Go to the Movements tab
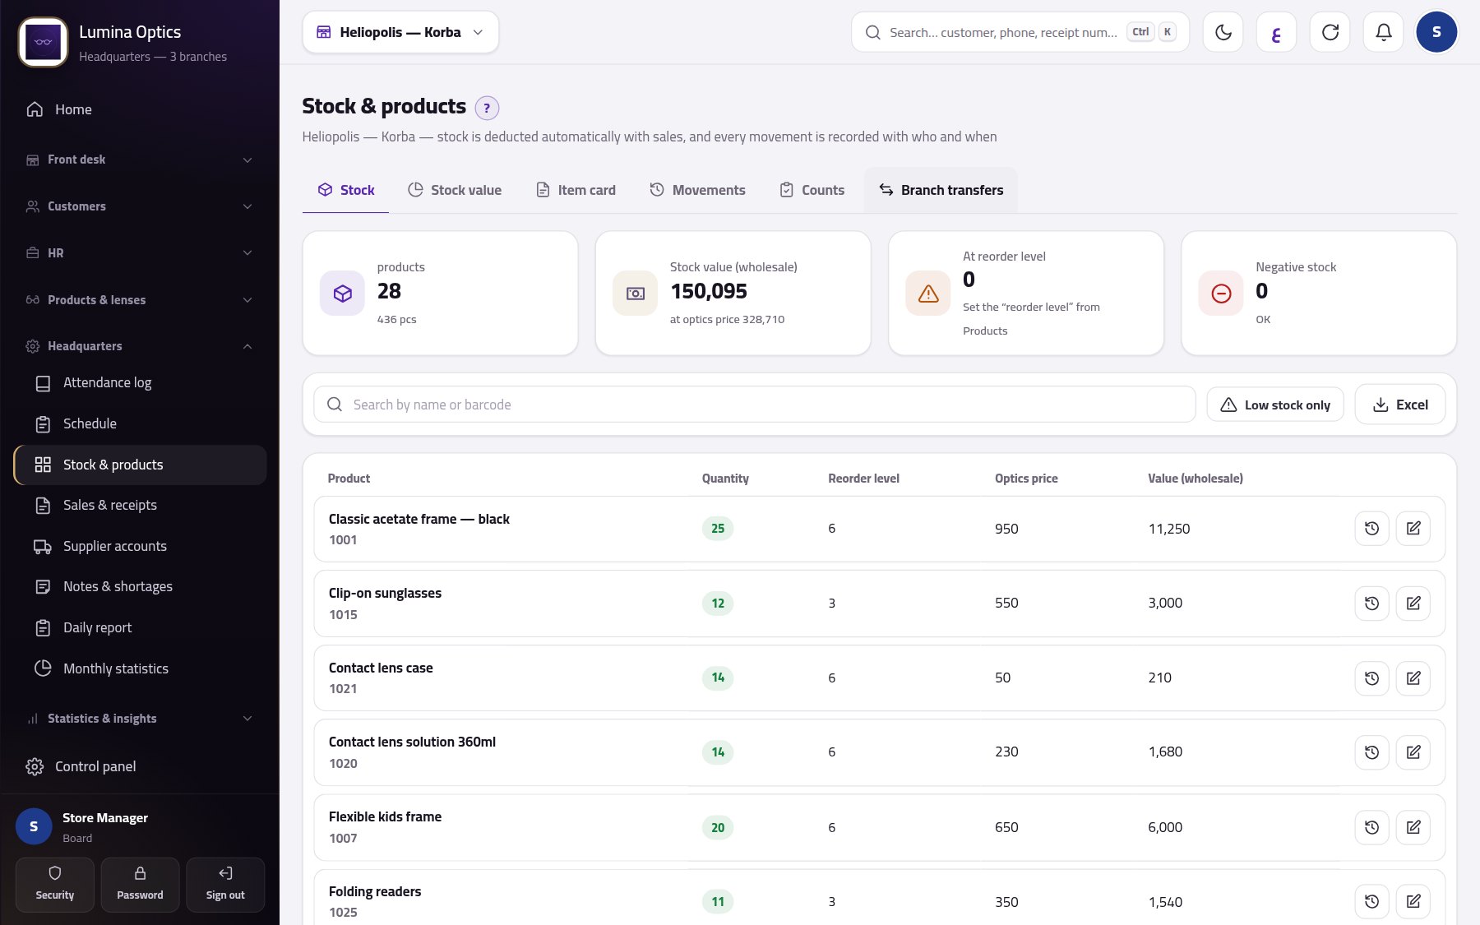 coord(697,190)
